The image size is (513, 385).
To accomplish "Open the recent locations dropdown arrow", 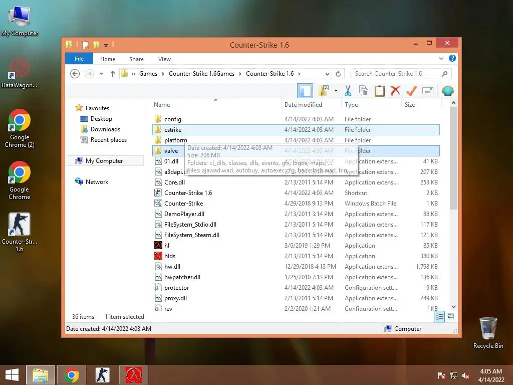I will click(101, 74).
